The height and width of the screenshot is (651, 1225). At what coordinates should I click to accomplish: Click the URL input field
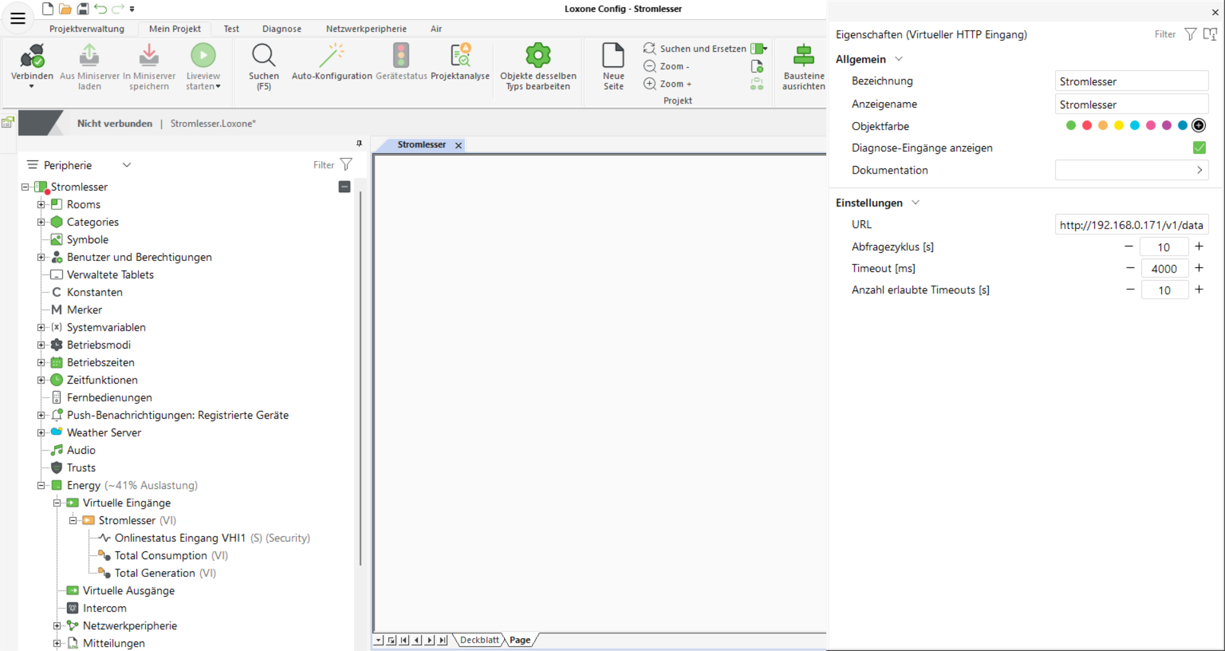point(1131,225)
